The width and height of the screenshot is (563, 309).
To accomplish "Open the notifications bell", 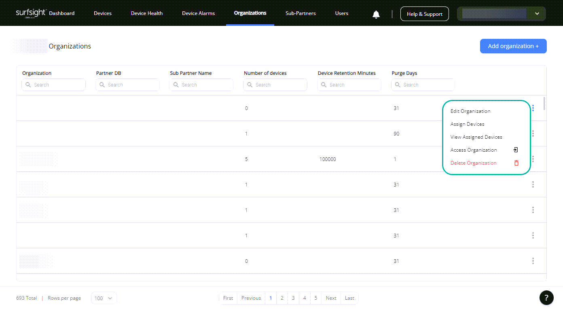I will pos(376,14).
